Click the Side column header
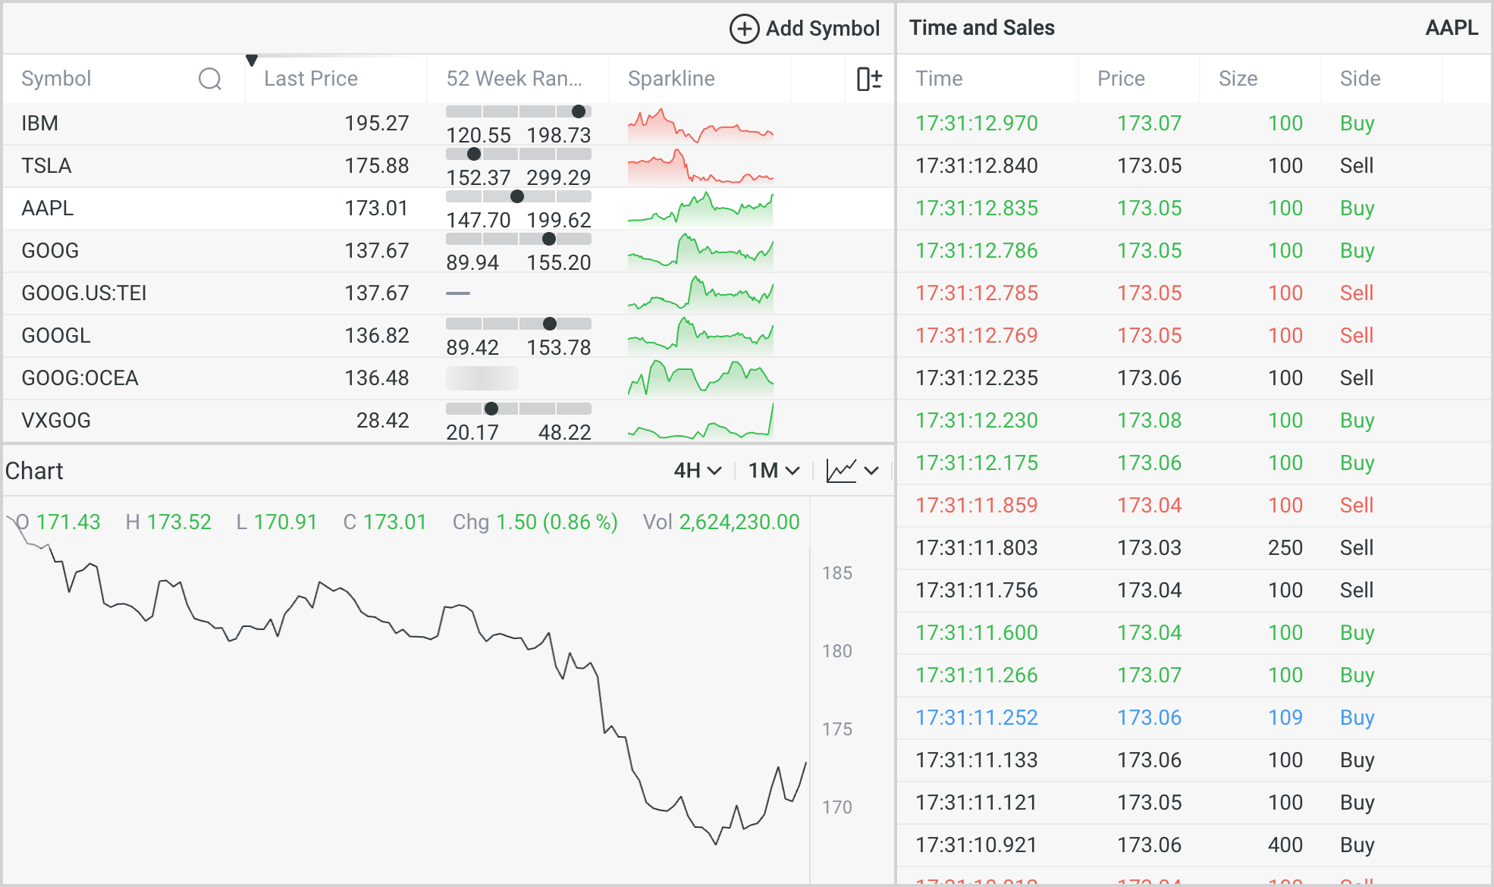The image size is (1494, 887). (1360, 79)
